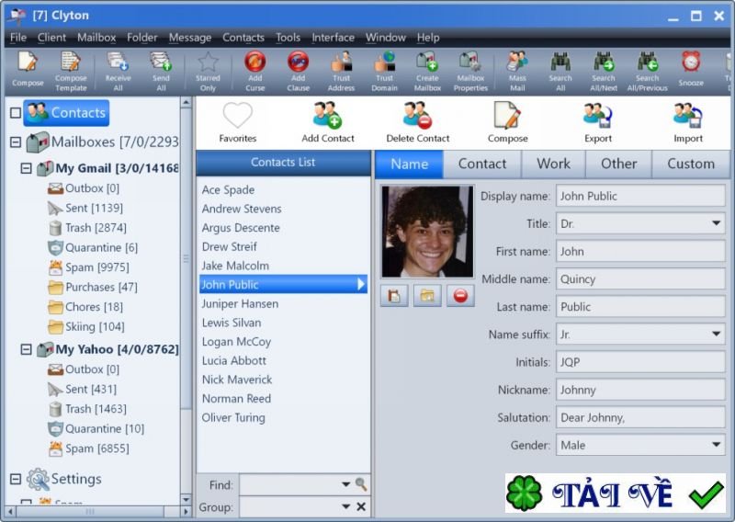This screenshot has width=735, height=522.
Task: Click the Contacts List header
Action: click(283, 163)
